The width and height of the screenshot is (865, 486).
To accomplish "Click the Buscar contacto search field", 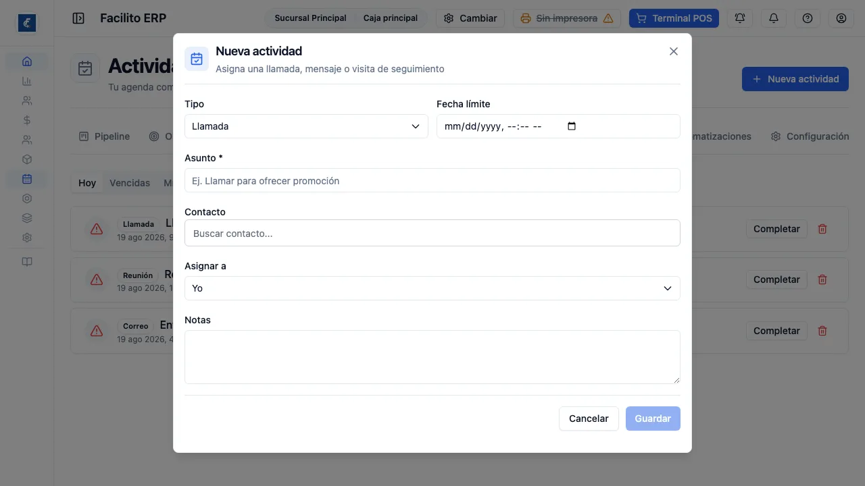I will (x=432, y=233).
